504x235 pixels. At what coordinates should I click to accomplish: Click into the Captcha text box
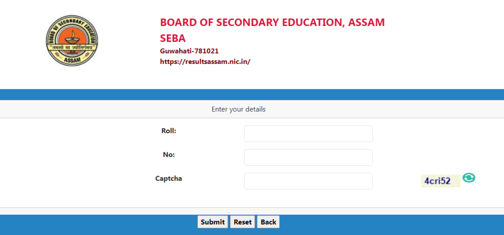coord(308,181)
